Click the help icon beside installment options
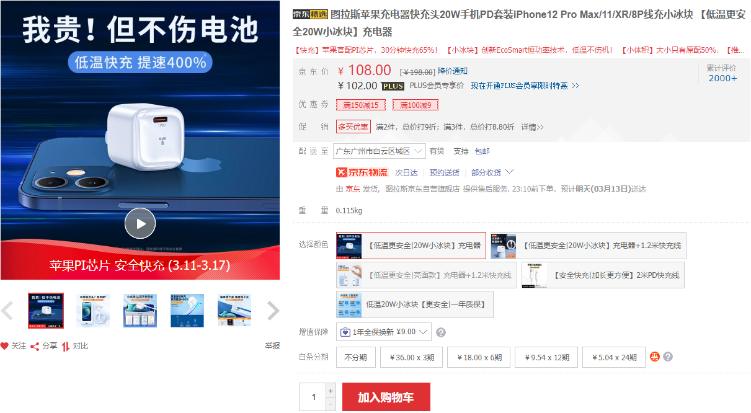The width and height of the screenshot is (751, 413). [x=668, y=357]
